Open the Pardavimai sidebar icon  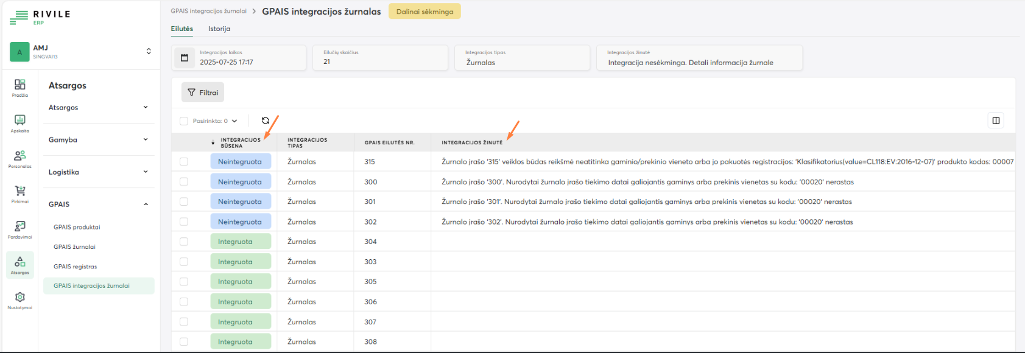click(x=19, y=227)
